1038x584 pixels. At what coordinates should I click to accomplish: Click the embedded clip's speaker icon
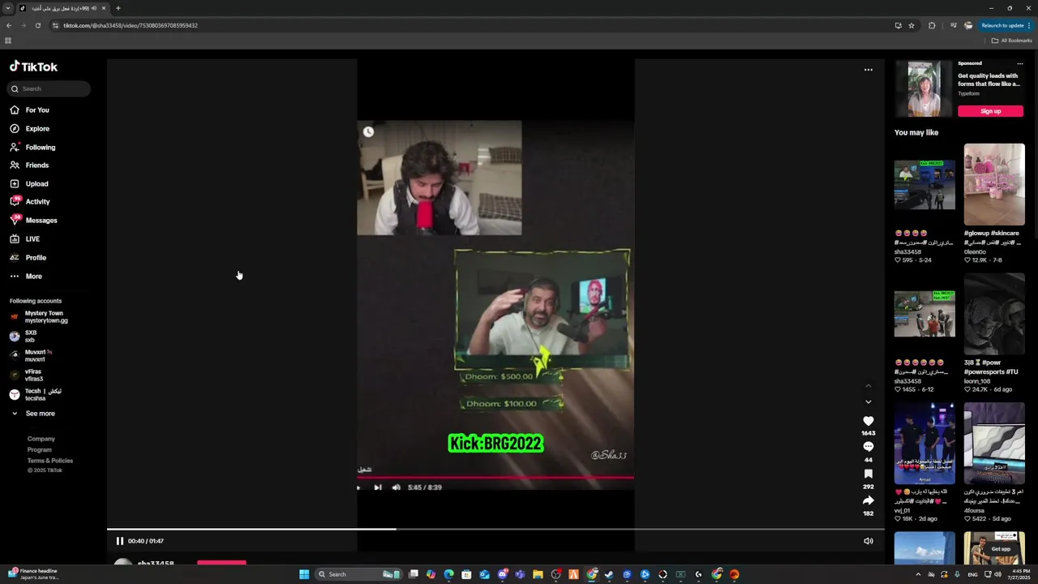(x=396, y=487)
